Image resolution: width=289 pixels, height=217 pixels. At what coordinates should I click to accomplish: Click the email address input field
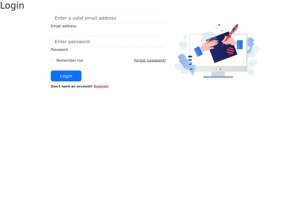[108, 18]
